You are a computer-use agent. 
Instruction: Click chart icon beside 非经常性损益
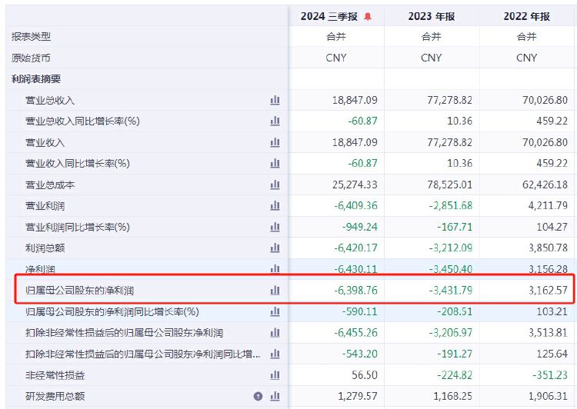click(x=275, y=375)
